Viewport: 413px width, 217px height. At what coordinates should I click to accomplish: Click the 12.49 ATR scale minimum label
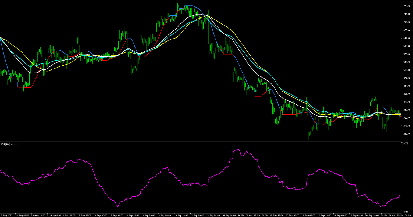pyautogui.click(x=405, y=212)
